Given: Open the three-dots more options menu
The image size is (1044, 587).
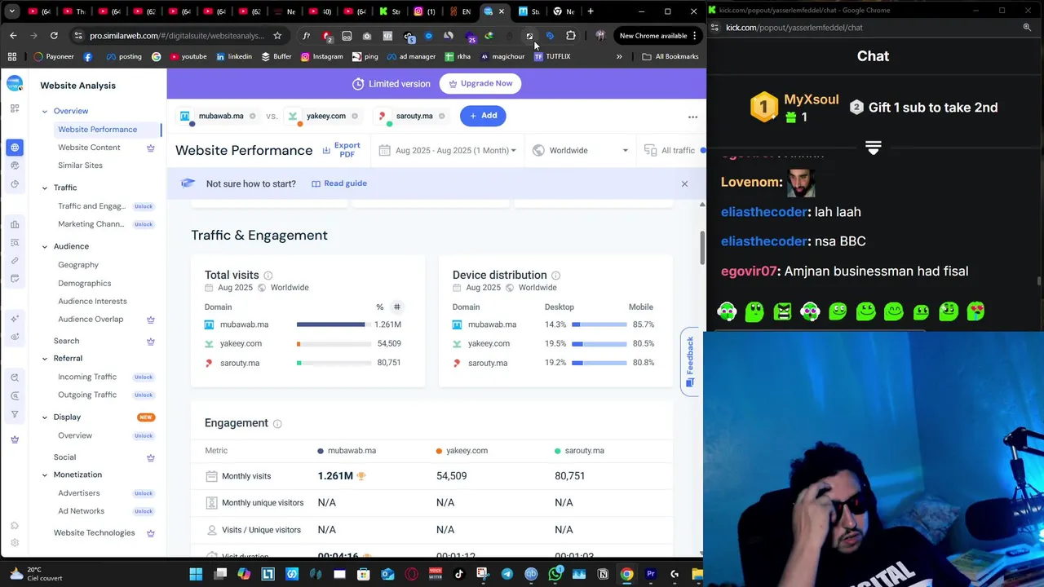Looking at the screenshot, I should pos(692,117).
